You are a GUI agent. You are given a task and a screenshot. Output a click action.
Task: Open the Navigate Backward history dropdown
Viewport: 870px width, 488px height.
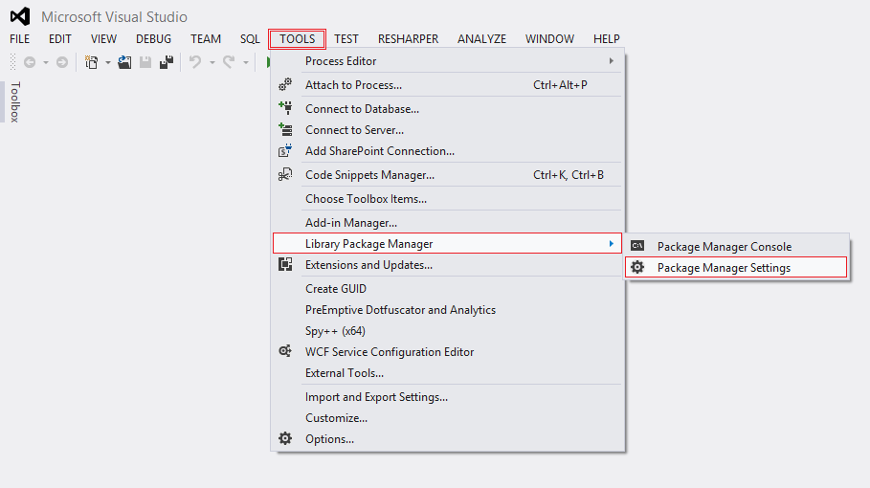46,62
